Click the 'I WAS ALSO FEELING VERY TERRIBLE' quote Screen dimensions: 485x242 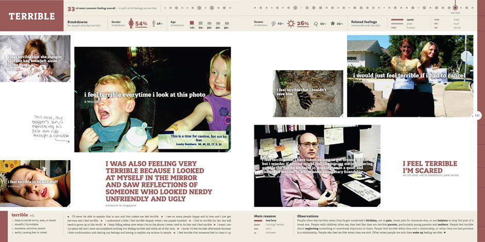[159, 181]
